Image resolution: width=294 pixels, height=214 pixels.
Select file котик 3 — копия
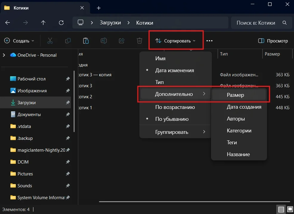(x=95, y=74)
